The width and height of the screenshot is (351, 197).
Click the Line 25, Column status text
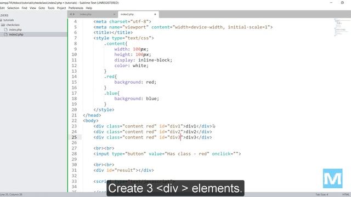[x=11, y=195]
